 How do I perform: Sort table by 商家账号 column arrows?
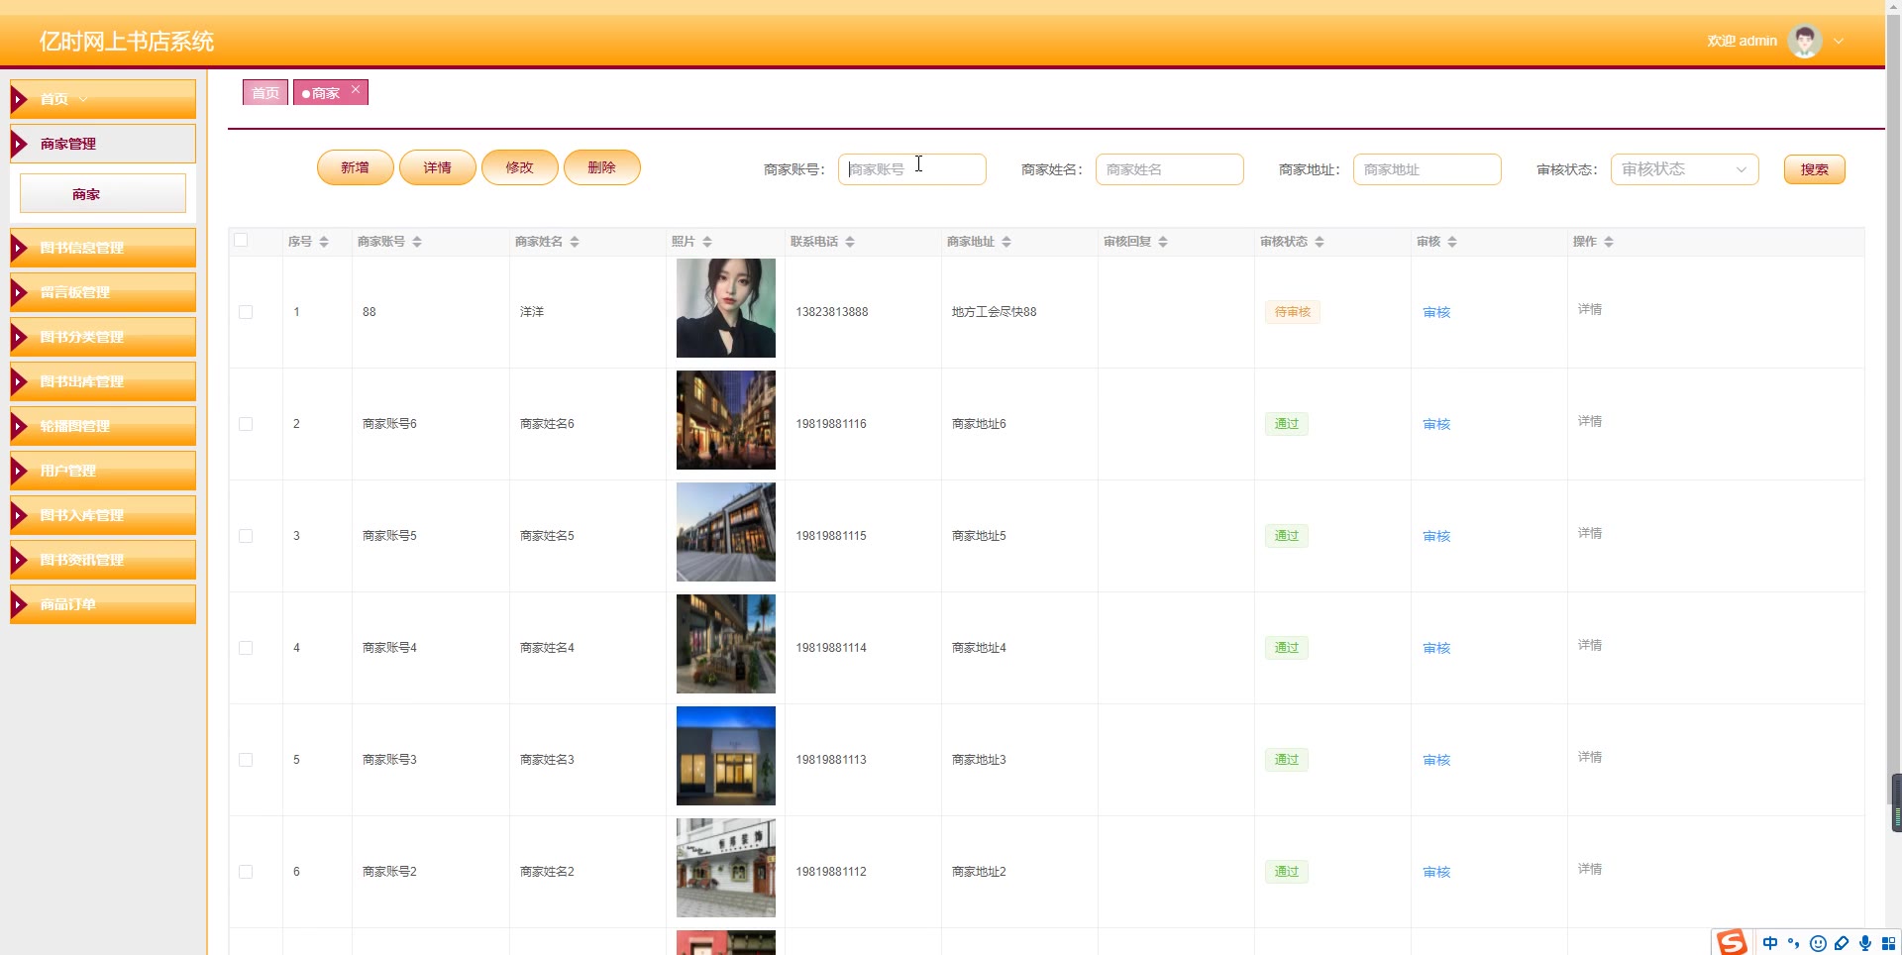(x=417, y=242)
